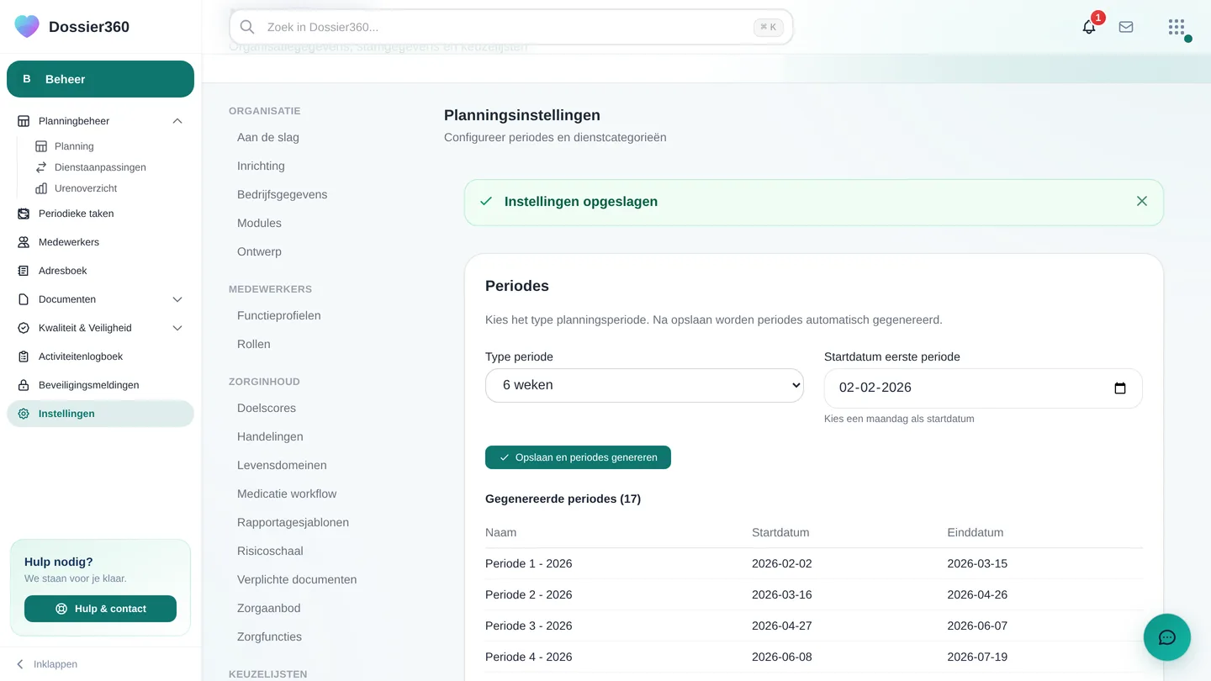Screen dimensions: 1211x681
Task: Go to Bedrijfsgegevens settings
Action: pyautogui.click(x=283, y=194)
